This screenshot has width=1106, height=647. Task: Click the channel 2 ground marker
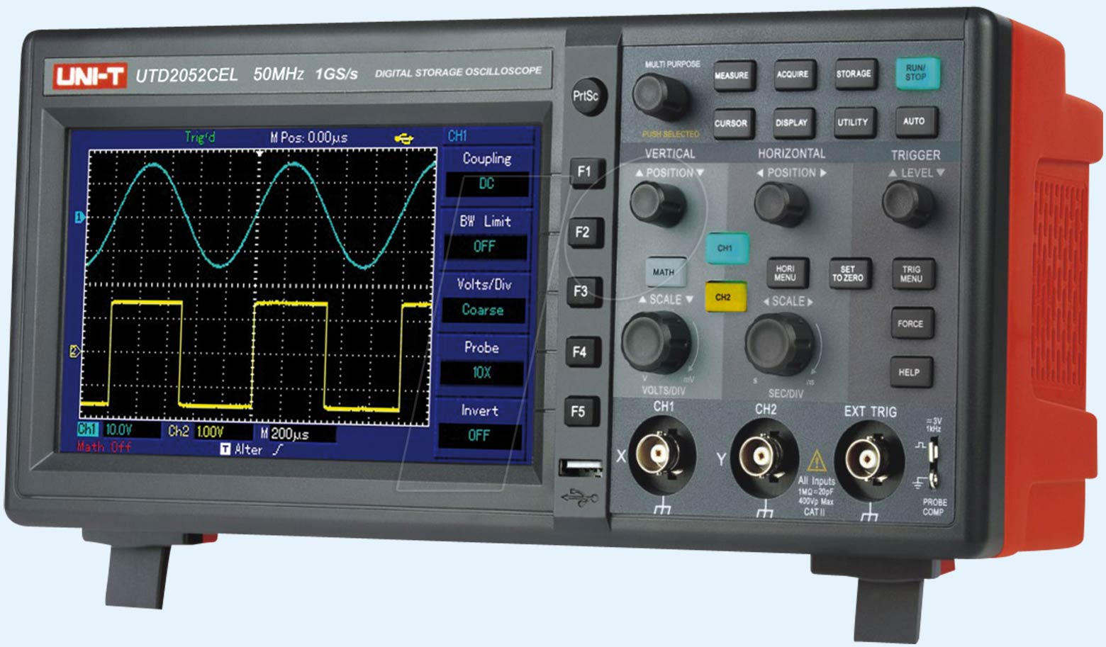pos(74,351)
